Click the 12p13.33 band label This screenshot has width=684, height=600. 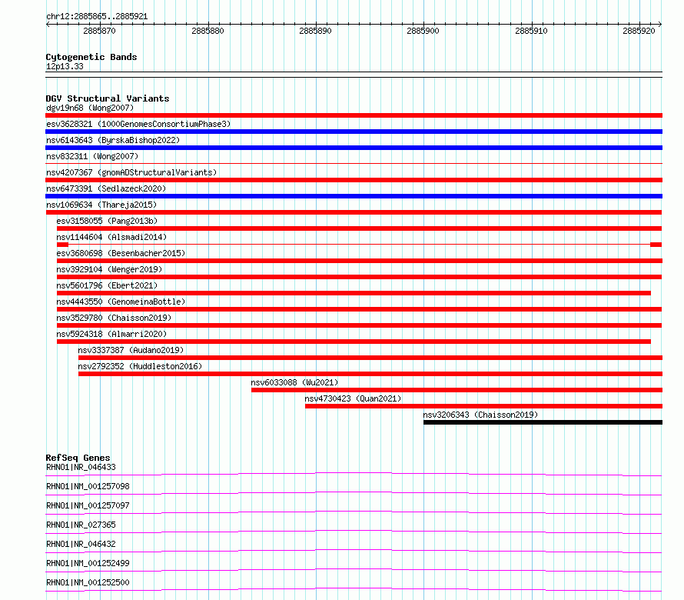coord(65,66)
